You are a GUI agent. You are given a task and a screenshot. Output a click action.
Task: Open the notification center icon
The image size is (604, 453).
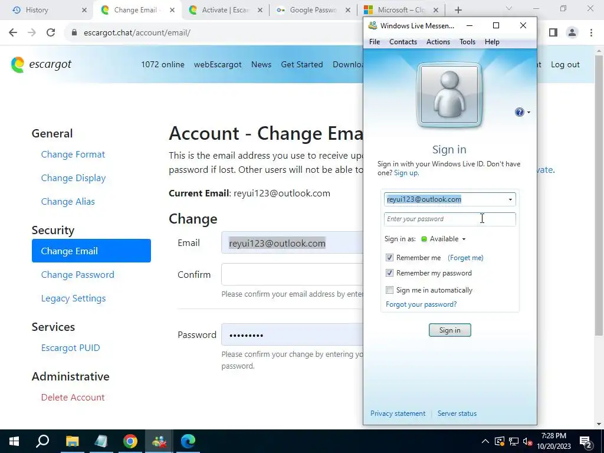point(586,441)
